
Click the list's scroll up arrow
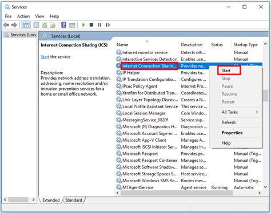[265, 44]
